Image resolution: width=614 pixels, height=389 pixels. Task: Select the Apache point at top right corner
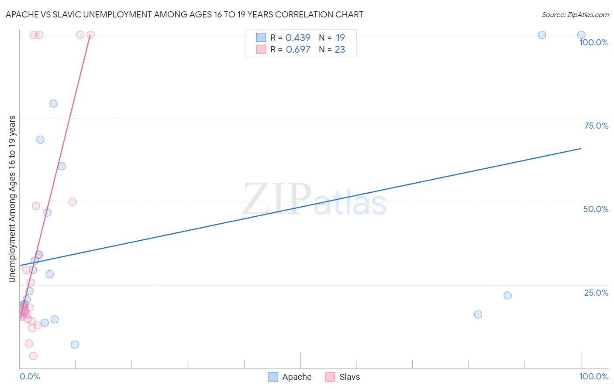pos(581,35)
